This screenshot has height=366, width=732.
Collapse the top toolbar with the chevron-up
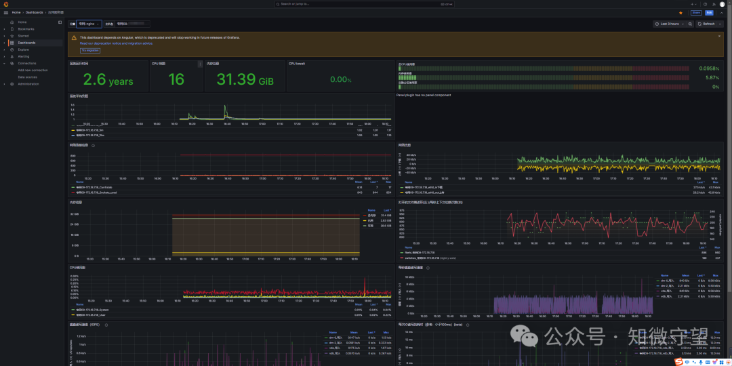pyautogui.click(x=722, y=13)
